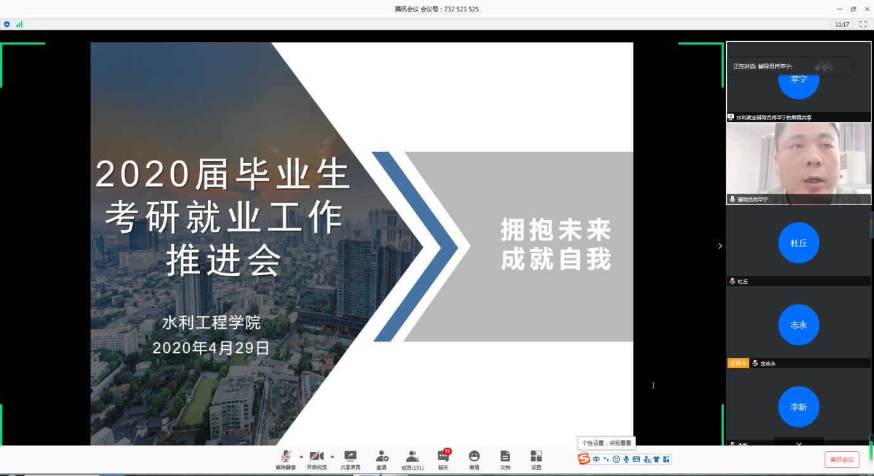The width and height of the screenshot is (874, 476).
Task: Leave the meeting via 离开会议
Action: point(843,459)
